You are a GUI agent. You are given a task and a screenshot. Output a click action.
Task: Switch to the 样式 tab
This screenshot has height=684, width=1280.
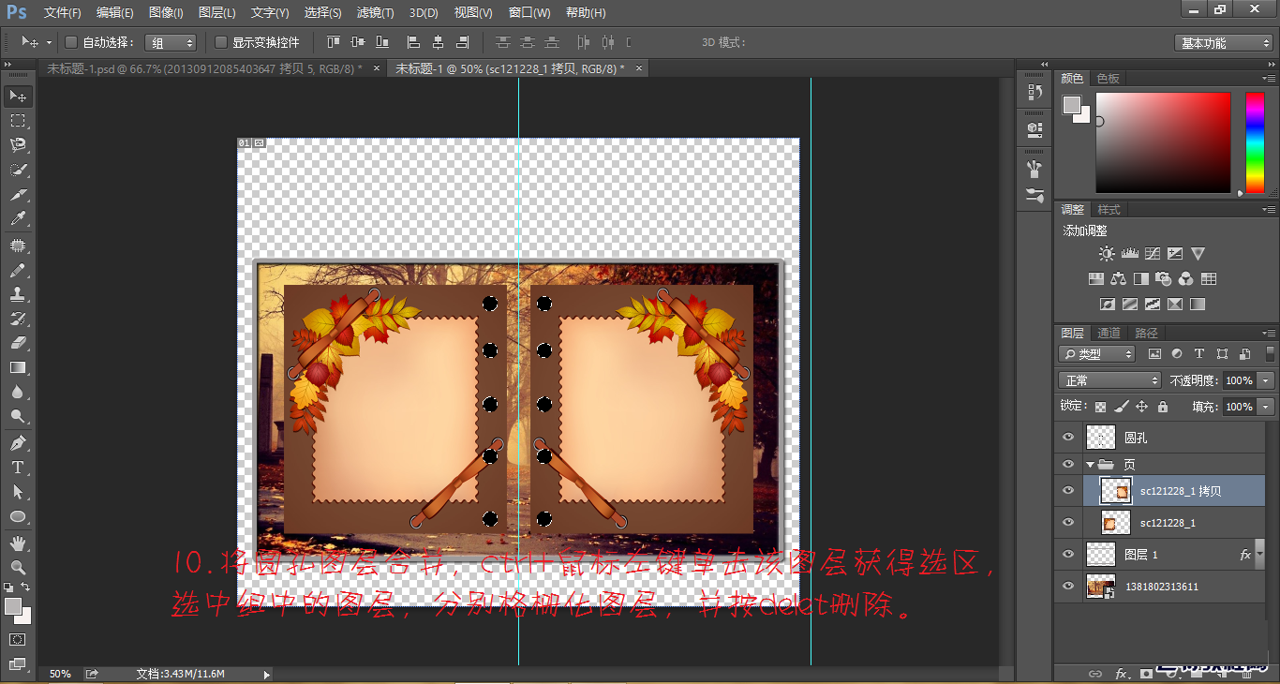click(x=1109, y=209)
